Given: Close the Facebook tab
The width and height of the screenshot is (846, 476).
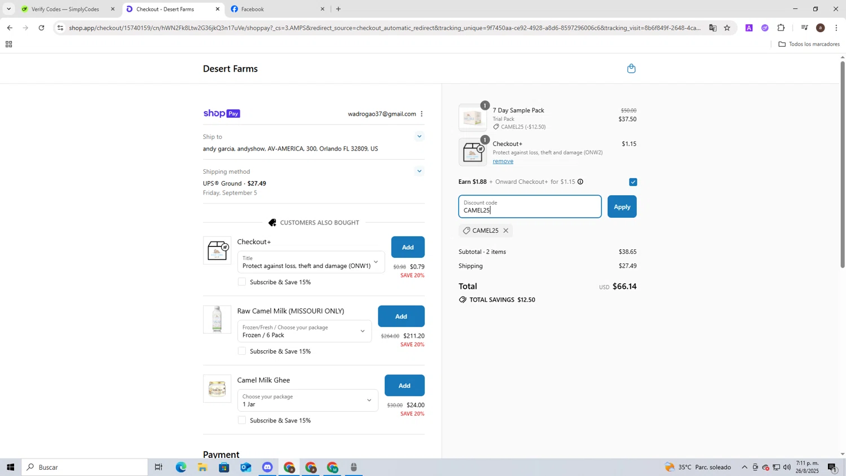Looking at the screenshot, I should pyautogui.click(x=323, y=9).
